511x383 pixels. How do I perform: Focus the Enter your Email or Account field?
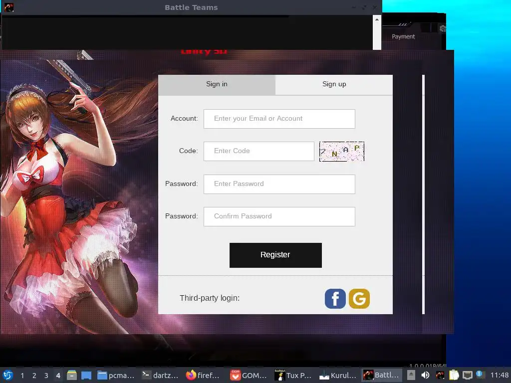click(x=279, y=119)
